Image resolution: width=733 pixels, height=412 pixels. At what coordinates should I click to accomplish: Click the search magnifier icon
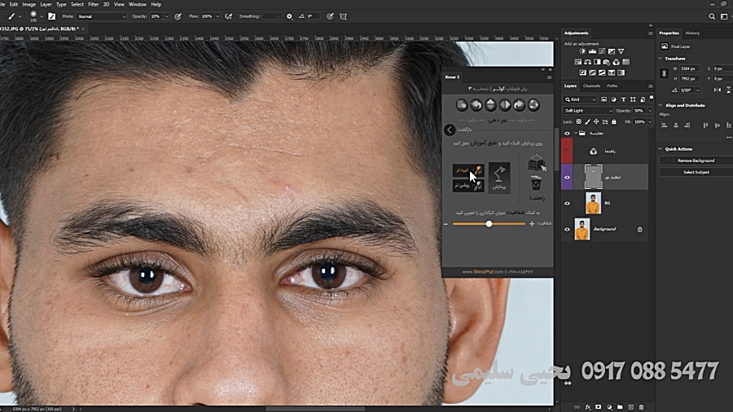[712, 16]
